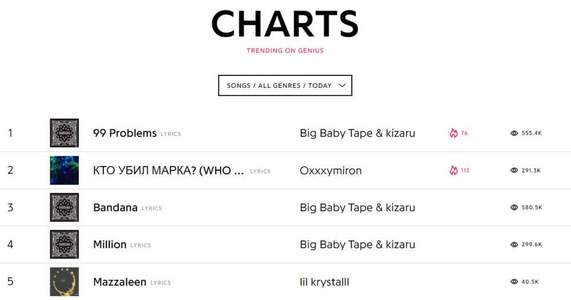Open the КТО УБИЛ МАРКА? cover art

(65, 170)
